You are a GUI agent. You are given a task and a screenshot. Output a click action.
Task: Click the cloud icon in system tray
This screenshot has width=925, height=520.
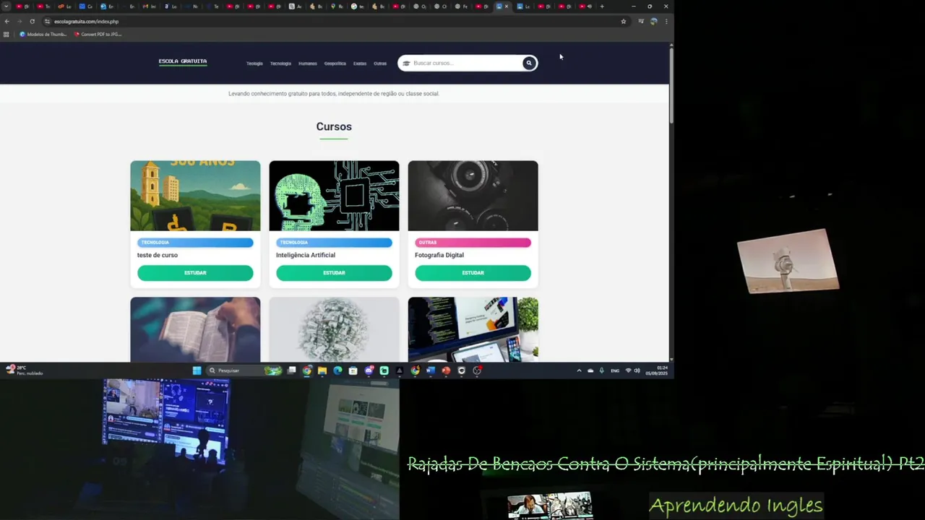point(590,370)
